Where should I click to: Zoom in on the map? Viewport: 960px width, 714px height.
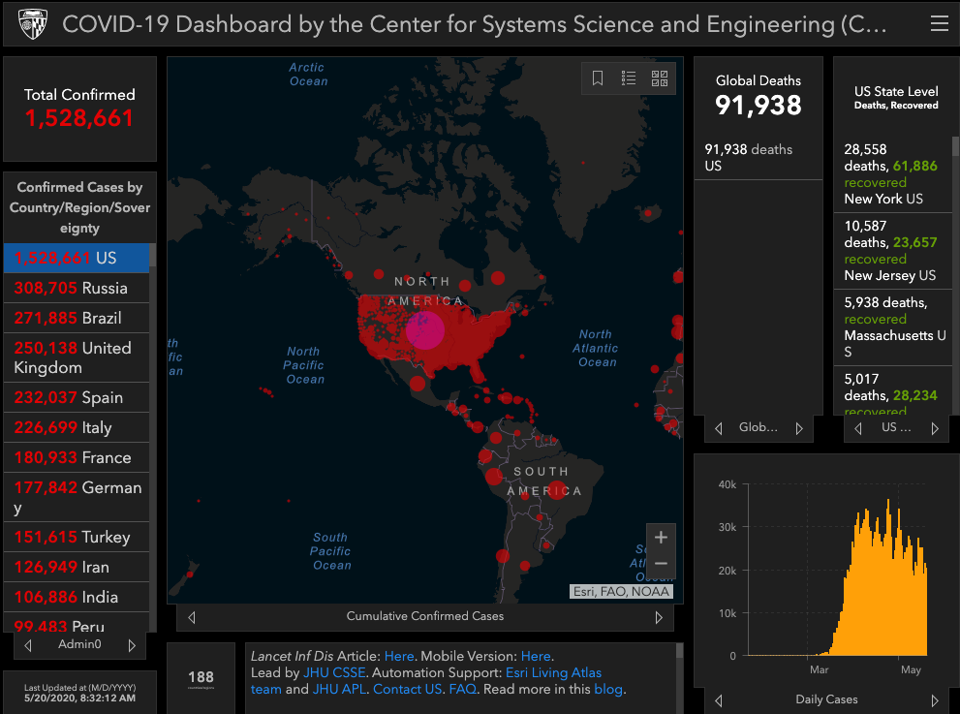[661, 538]
